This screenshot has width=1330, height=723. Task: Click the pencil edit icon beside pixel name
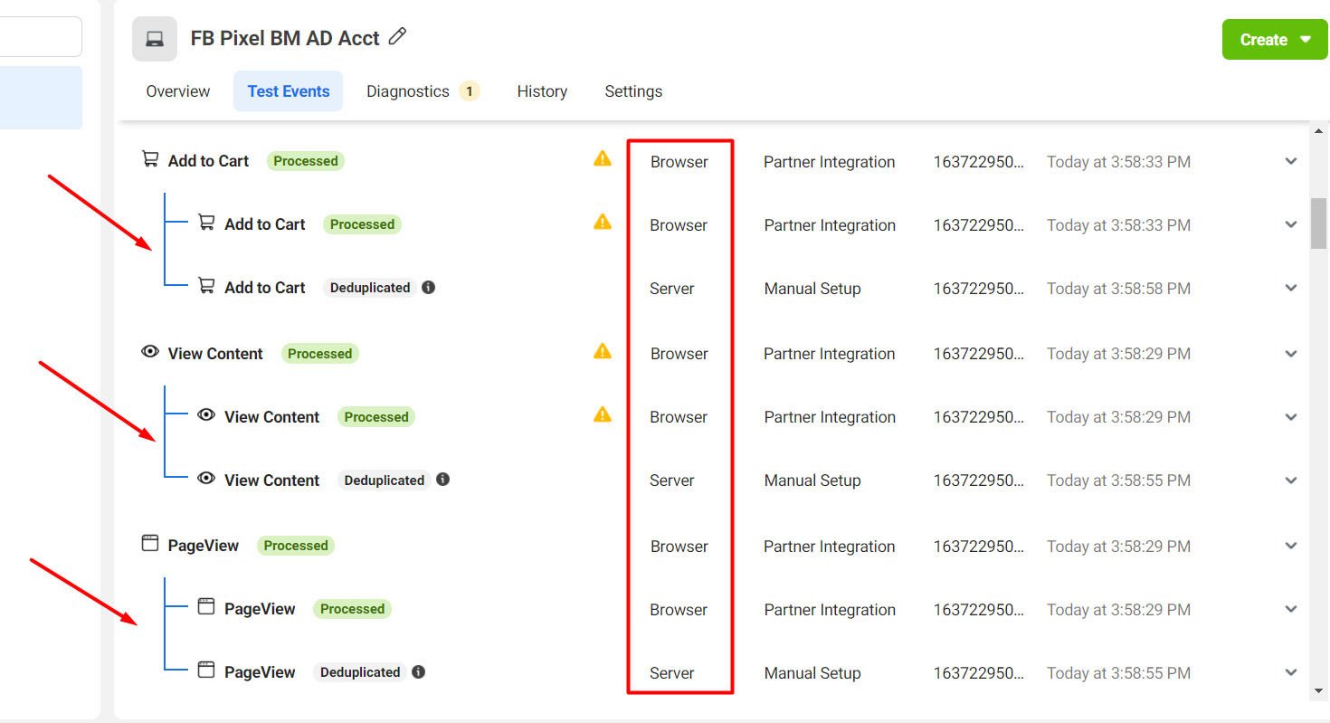pos(397,37)
